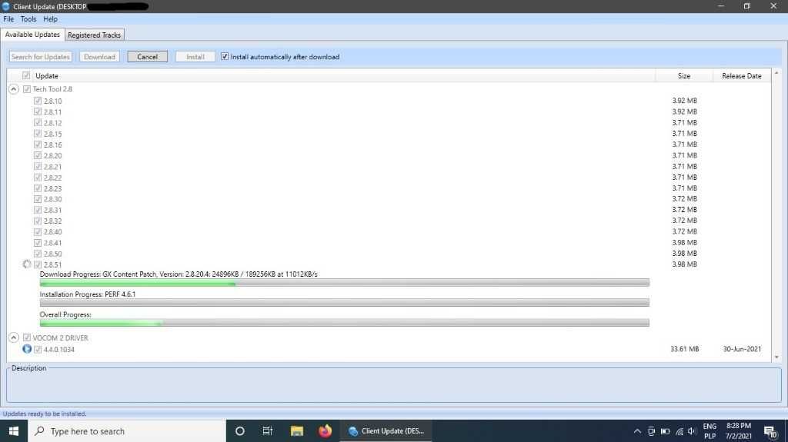Click the 30-Jun-2021 release date

click(742, 348)
